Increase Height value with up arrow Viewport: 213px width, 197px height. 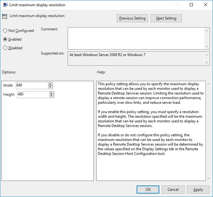pyautogui.click(x=52, y=93)
